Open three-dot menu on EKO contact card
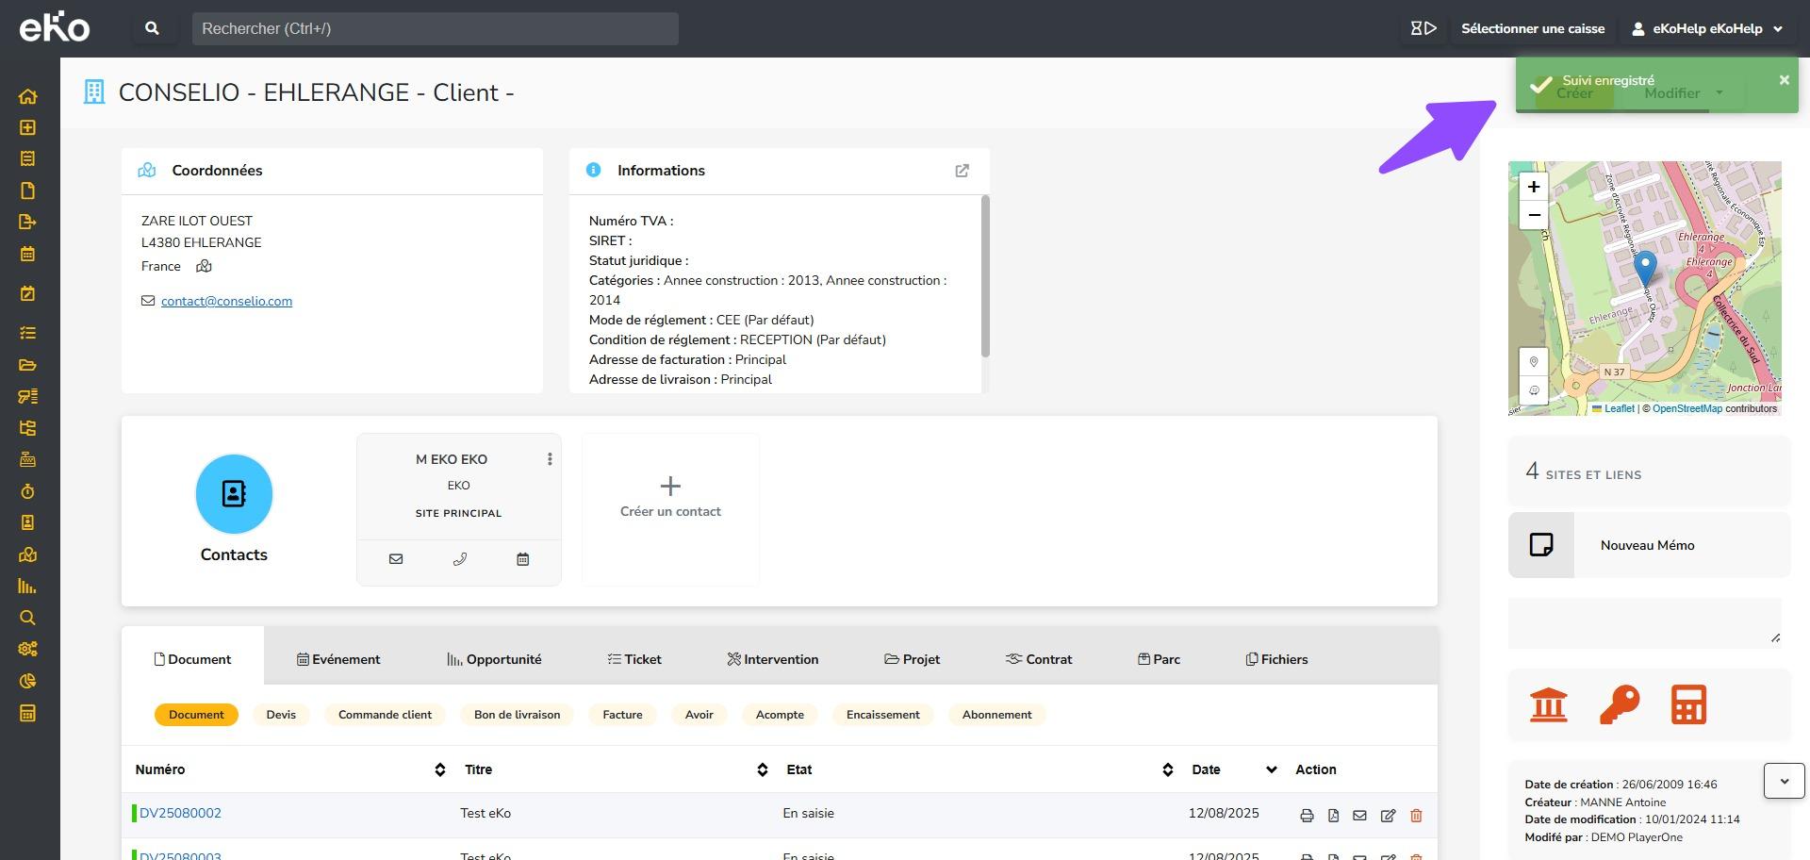Screen dimensions: 1810x860 point(550,459)
